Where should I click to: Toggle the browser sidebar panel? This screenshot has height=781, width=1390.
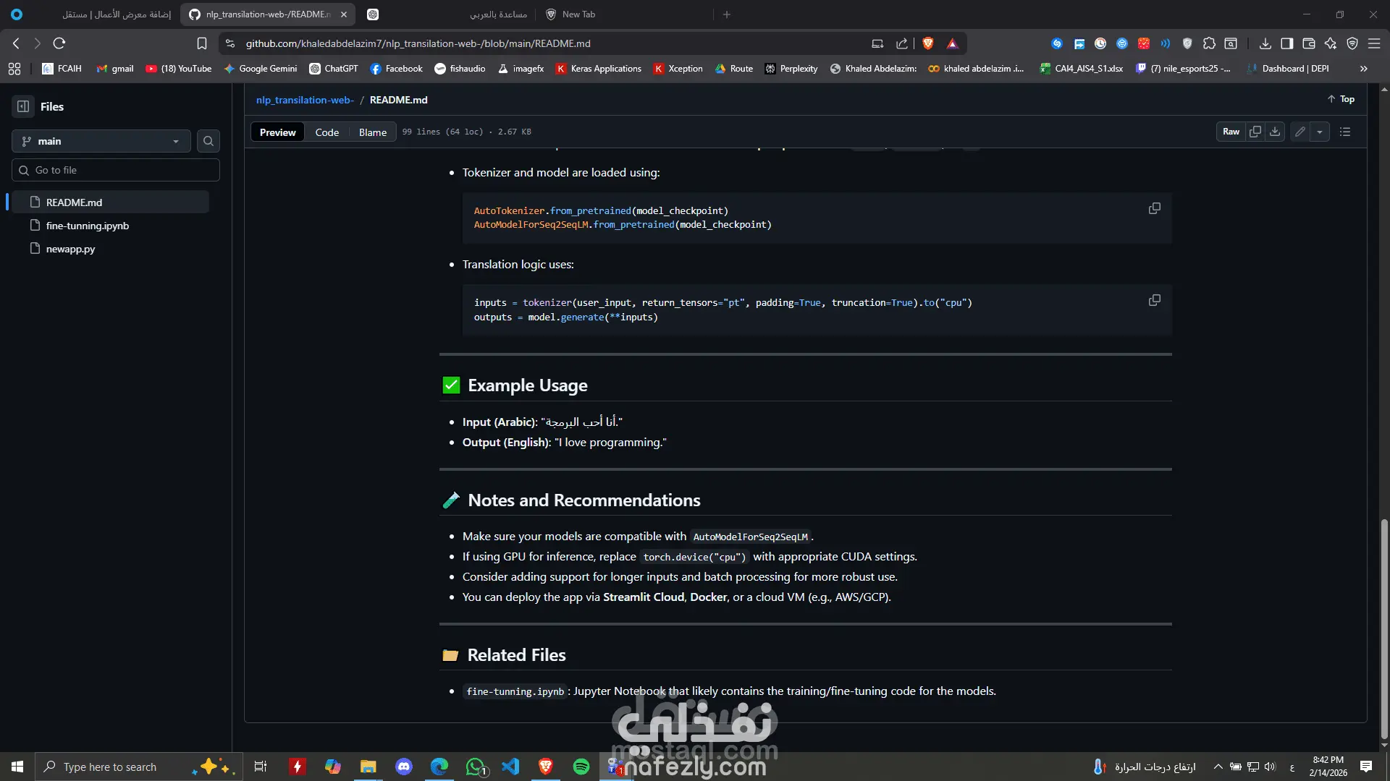[1286, 43]
